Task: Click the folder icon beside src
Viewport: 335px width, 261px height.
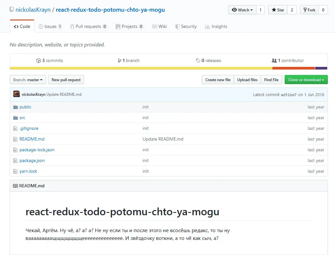Action: click(x=15, y=118)
